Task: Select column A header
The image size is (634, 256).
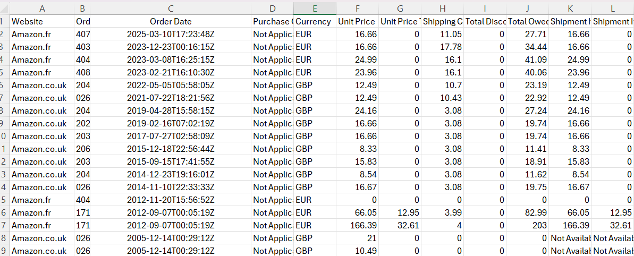Action: (42, 8)
